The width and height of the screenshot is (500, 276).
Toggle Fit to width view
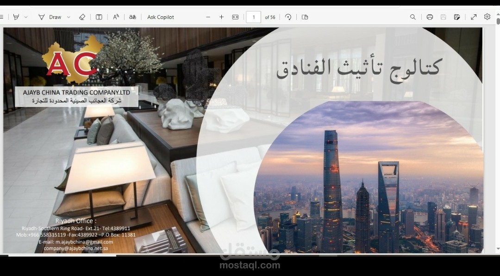(235, 17)
